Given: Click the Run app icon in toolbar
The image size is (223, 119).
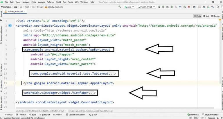Looking at the screenshot, I should [159, 7].
